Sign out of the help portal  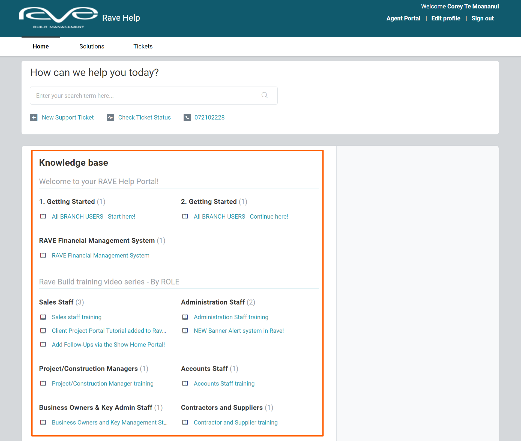coord(483,19)
